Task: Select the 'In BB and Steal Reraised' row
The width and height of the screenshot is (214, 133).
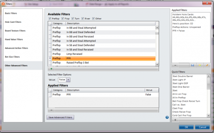Action: 104,37
